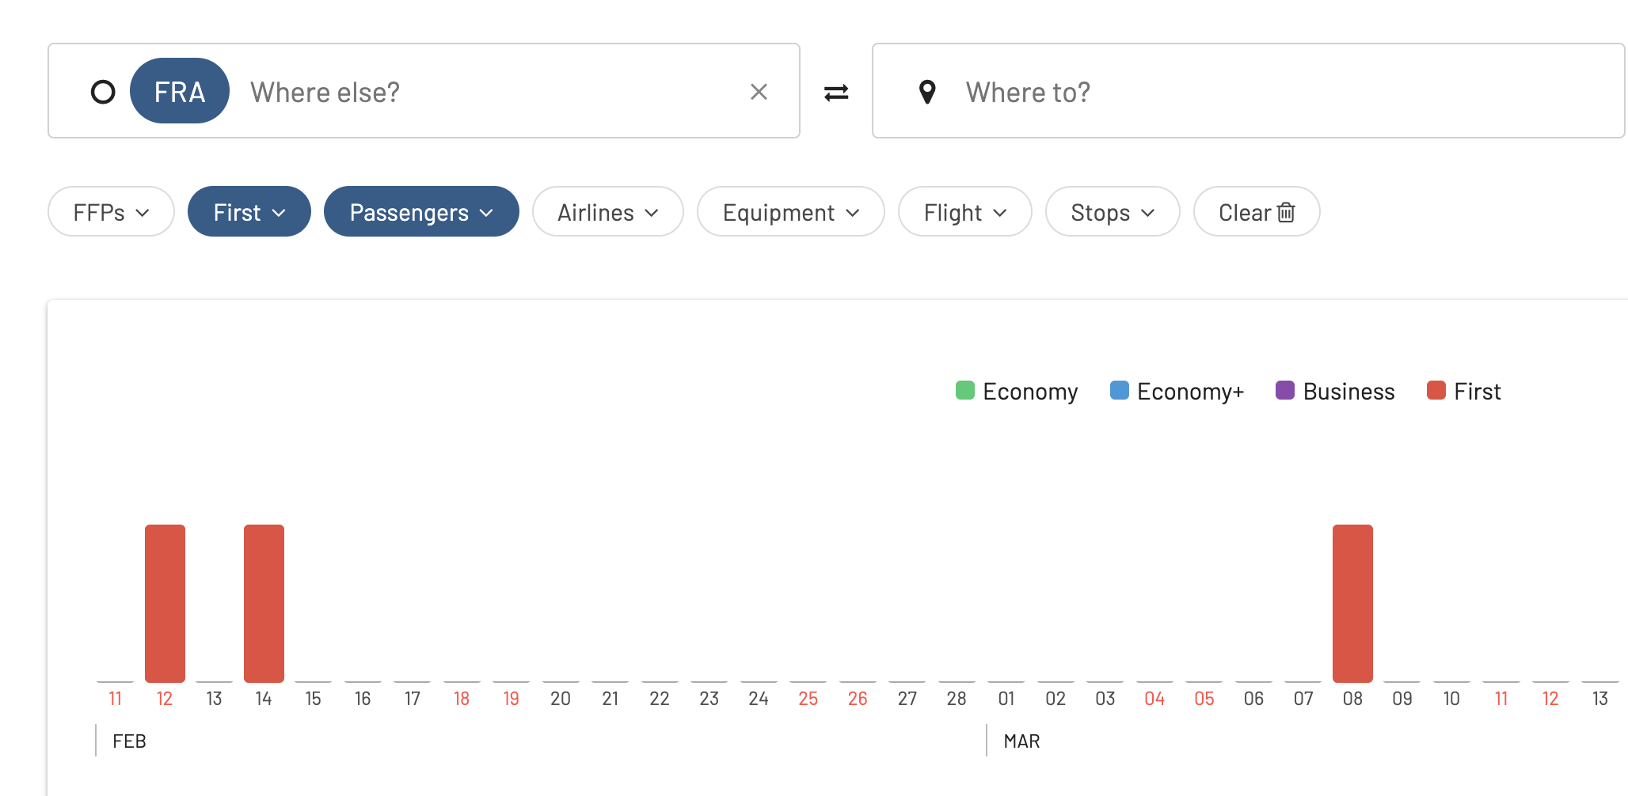1628x796 pixels.
Task: Click the origin circle icon
Action: 103,92
